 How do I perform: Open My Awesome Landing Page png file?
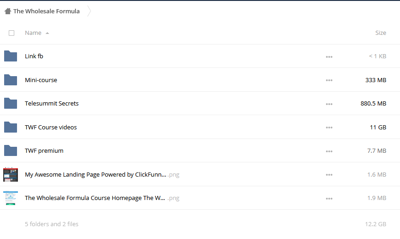tap(102, 175)
